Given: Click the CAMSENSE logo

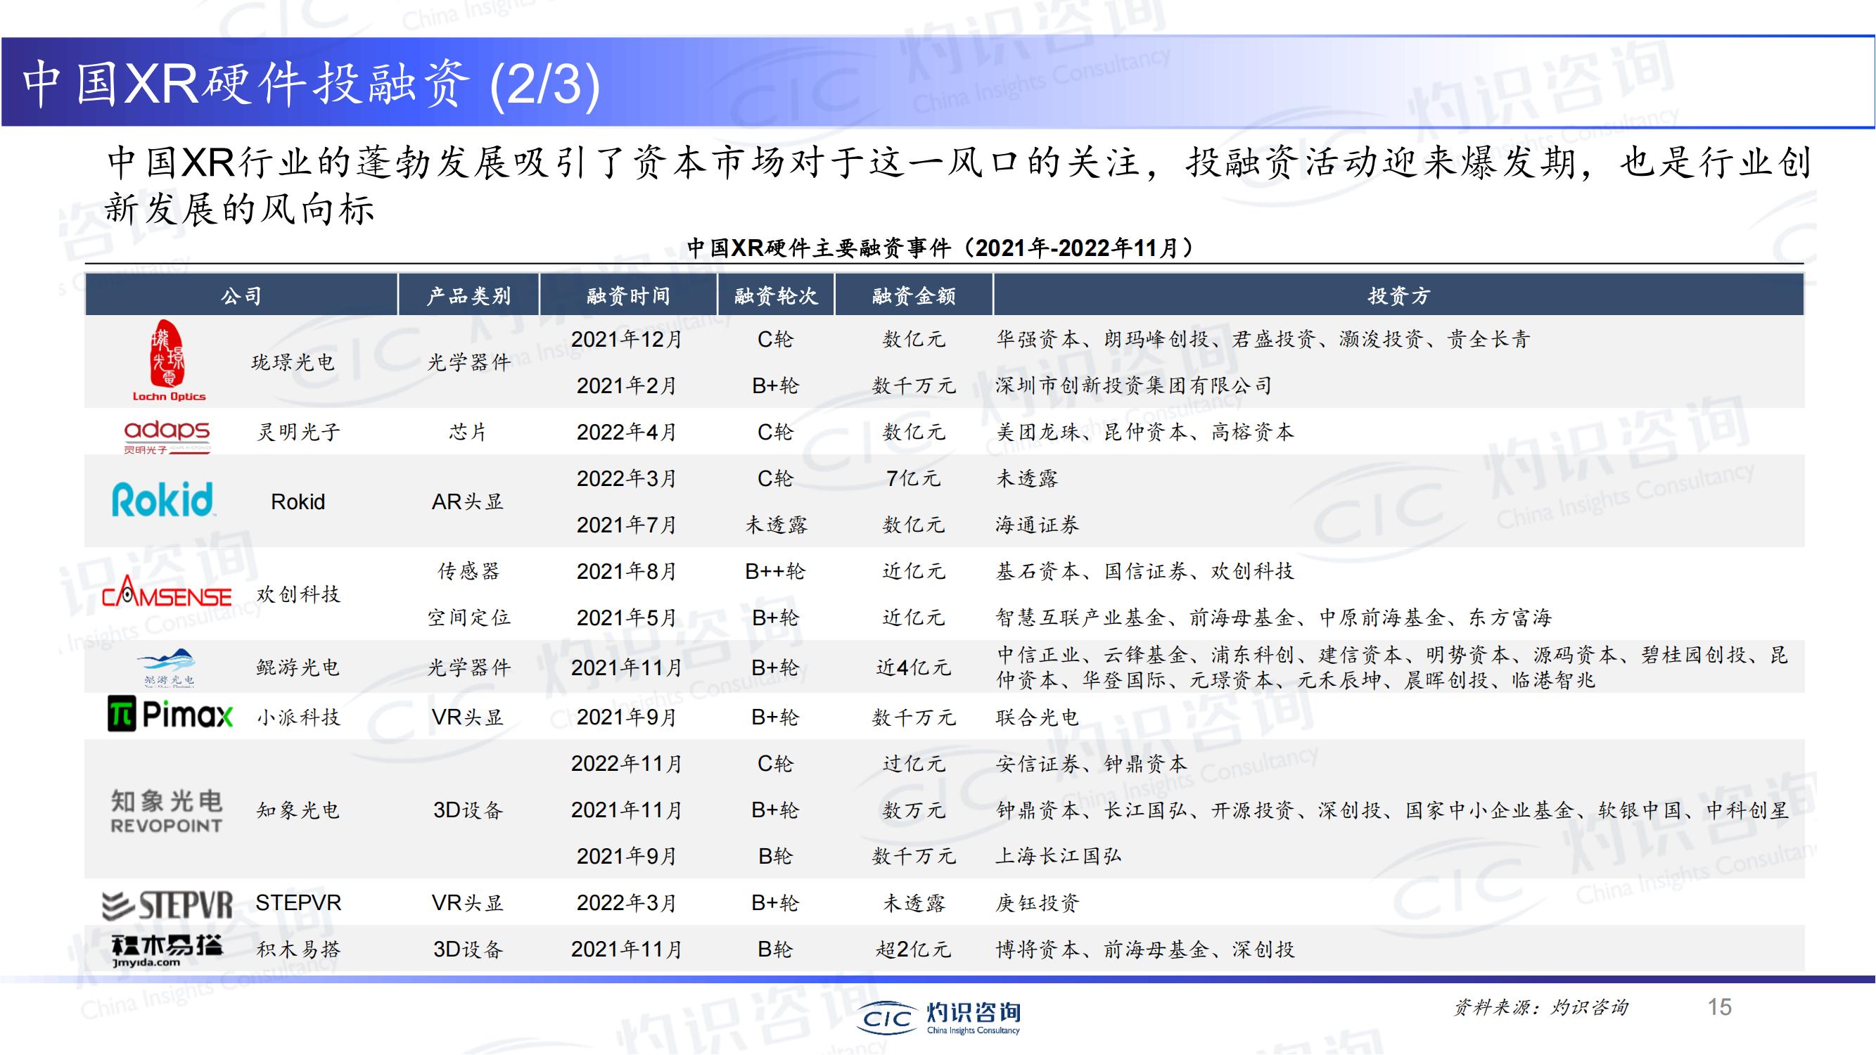Looking at the screenshot, I should click(167, 592).
